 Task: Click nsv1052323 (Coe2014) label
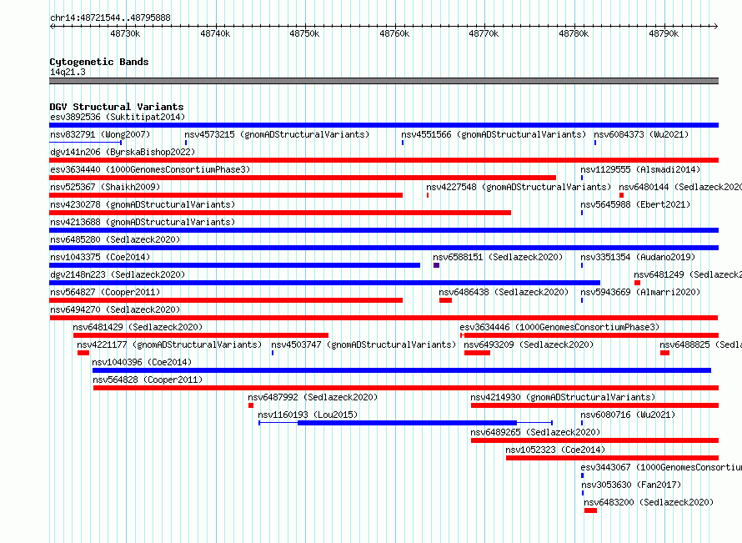[x=555, y=450]
